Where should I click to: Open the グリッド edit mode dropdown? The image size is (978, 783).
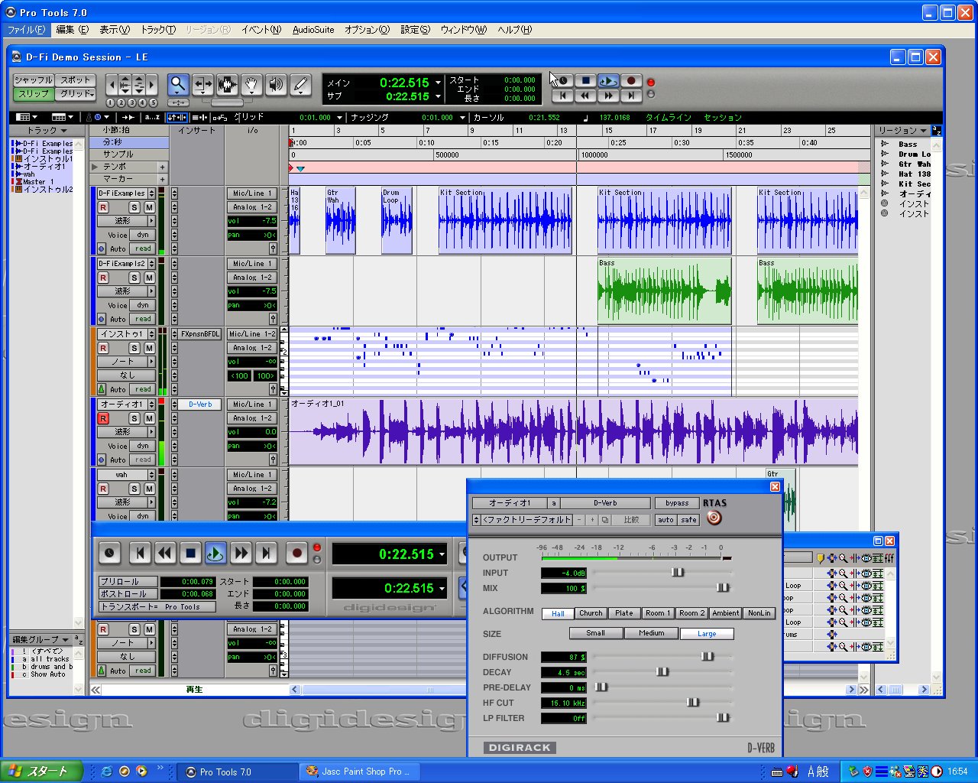pos(77,94)
